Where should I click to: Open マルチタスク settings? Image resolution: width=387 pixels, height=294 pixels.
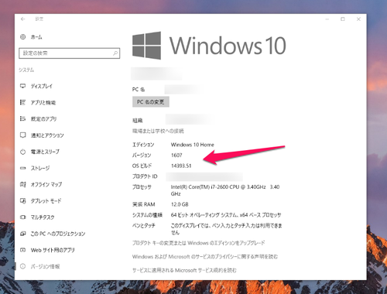[x=43, y=217]
